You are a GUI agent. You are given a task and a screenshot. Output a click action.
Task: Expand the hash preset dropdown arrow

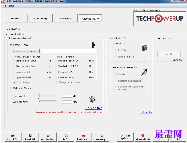click(95, 51)
